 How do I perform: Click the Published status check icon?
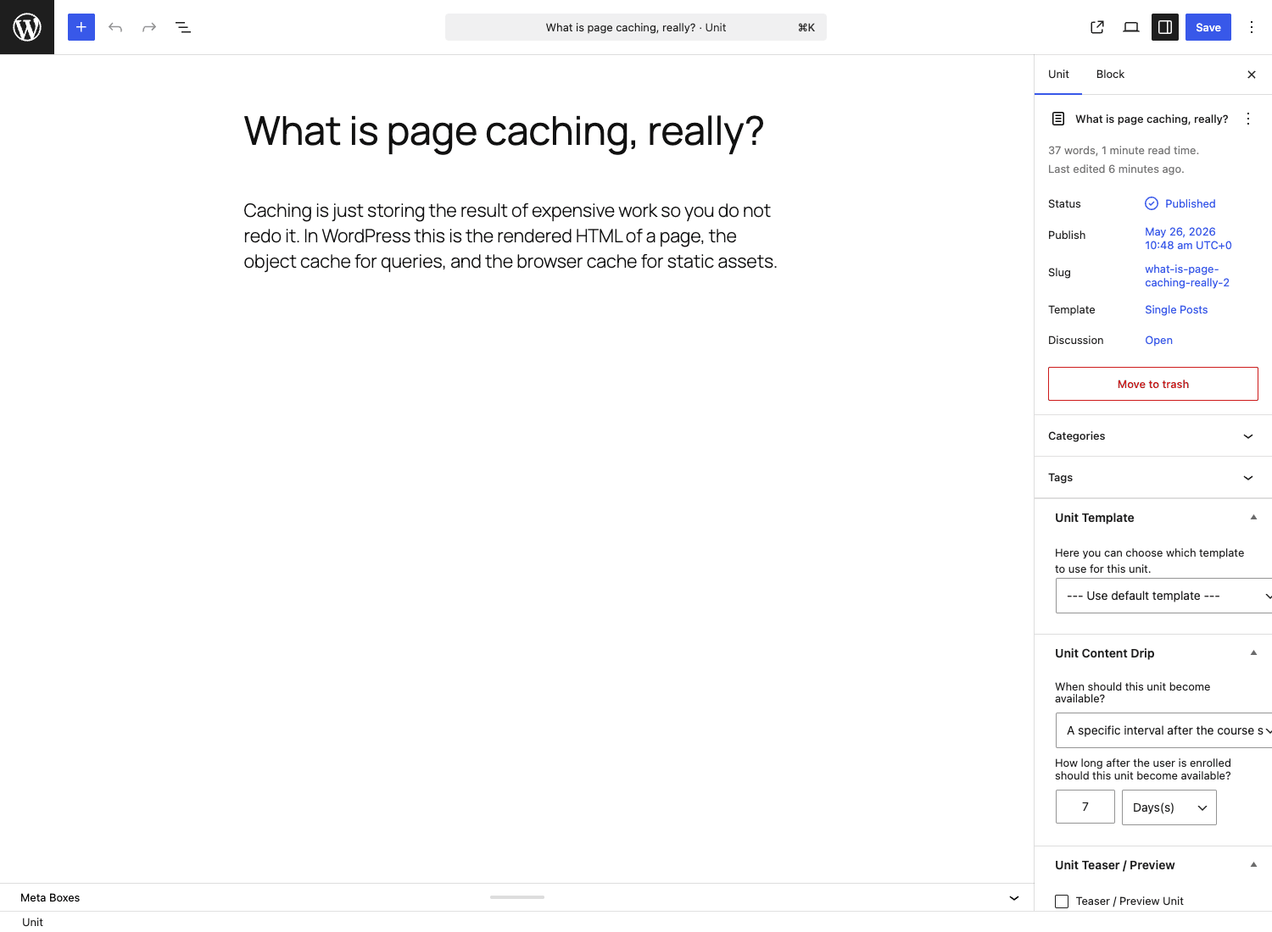pyautogui.click(x=1152, y=203)
